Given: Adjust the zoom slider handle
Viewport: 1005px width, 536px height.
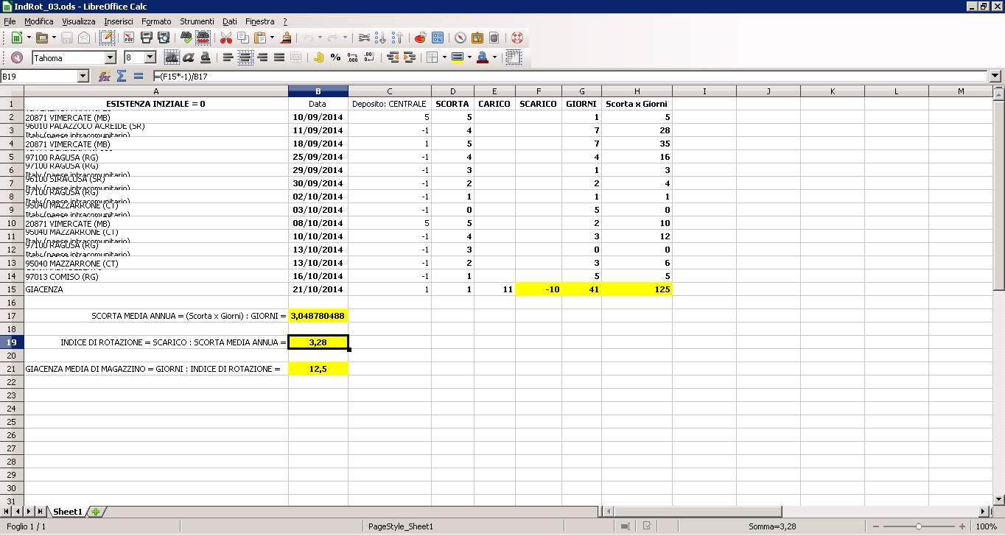Looking at the screenshot, I should (x=919, y=526).
